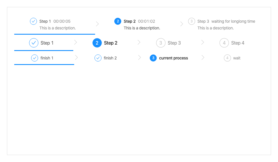Click the grey number 4 wait icon
278x162 pixels.
coord(227,58)
